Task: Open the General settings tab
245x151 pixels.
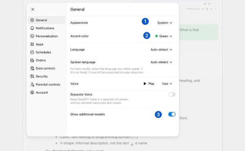Action: [x=47, y=20]
